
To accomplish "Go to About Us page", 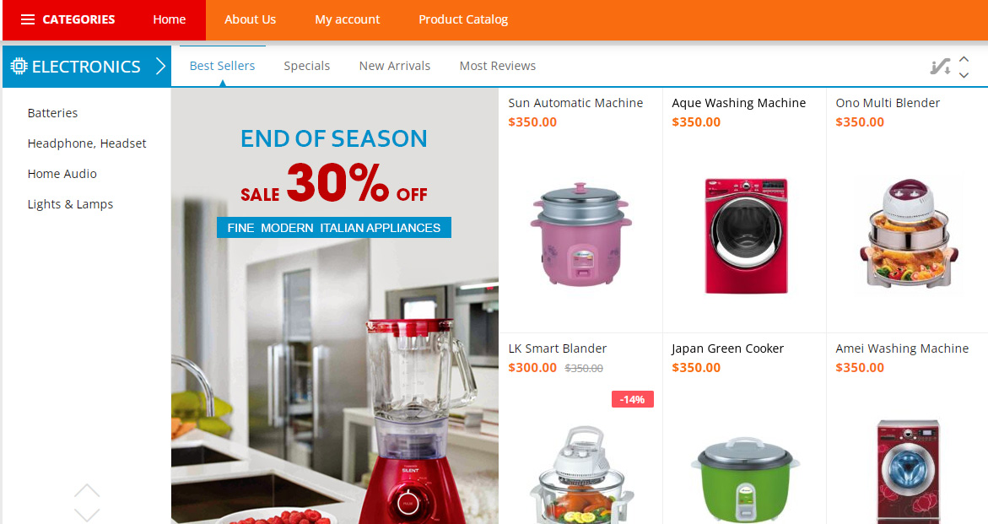I will point(250,19).
